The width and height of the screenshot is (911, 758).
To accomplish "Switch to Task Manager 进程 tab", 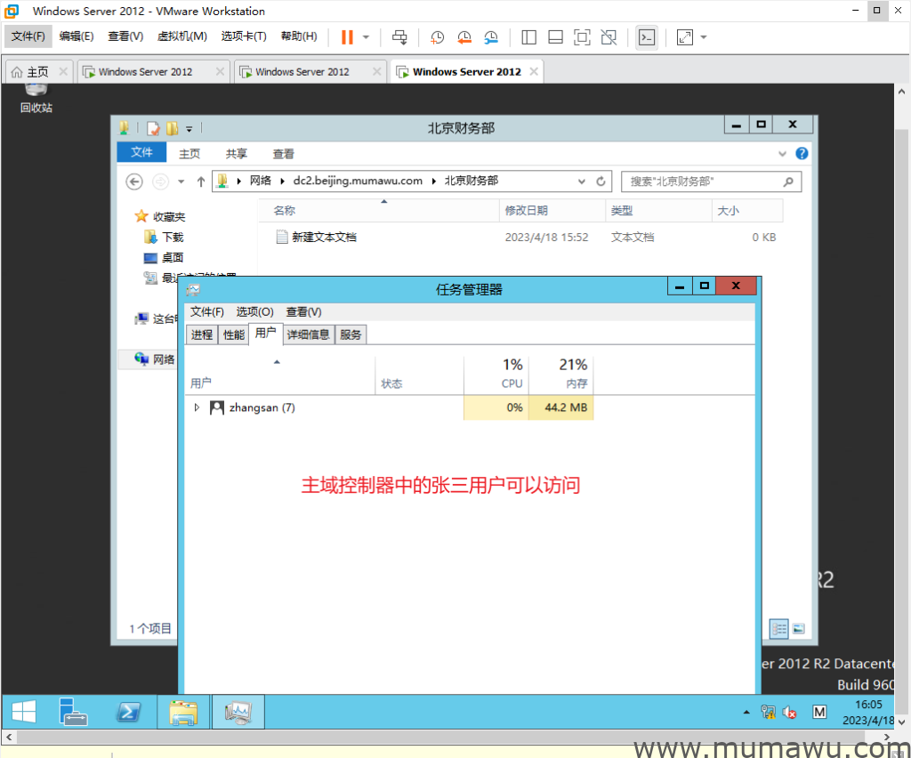I will pos(202,335).
